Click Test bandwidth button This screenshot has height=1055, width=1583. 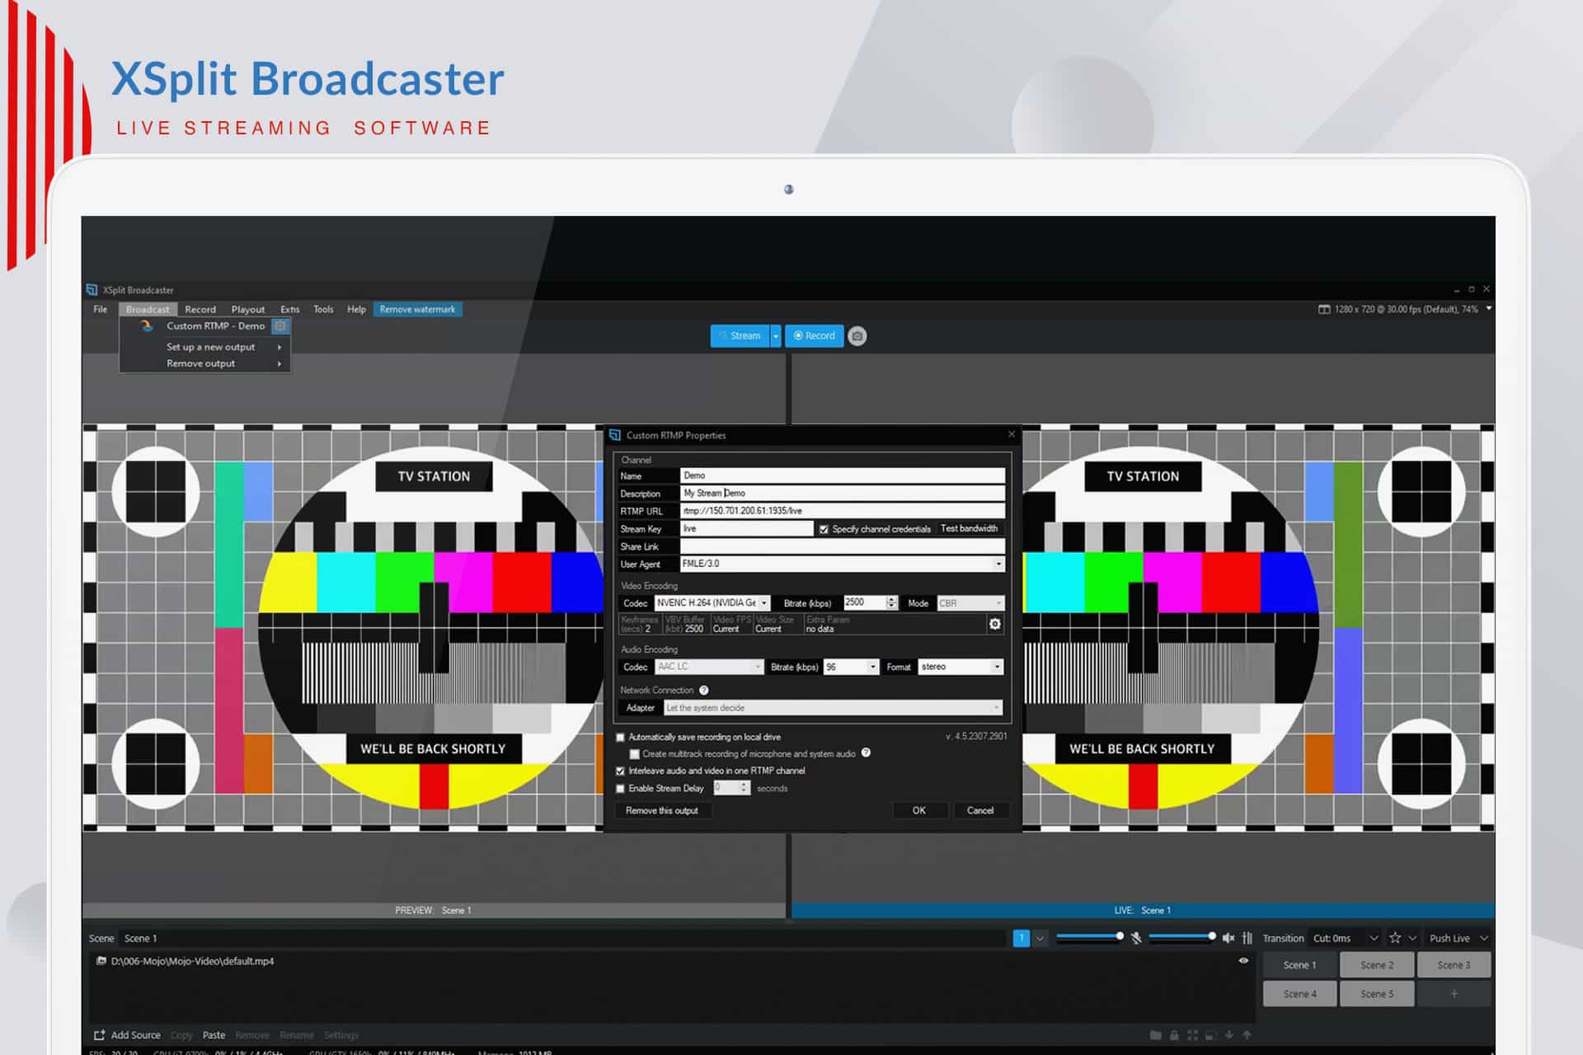pyautogui.click(x=969, y=528)
